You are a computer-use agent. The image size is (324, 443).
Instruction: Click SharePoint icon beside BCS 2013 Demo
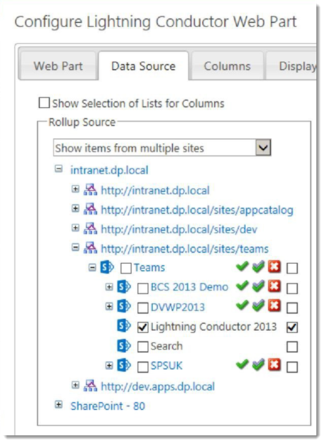pyautogui.click(x=124, y=286)
